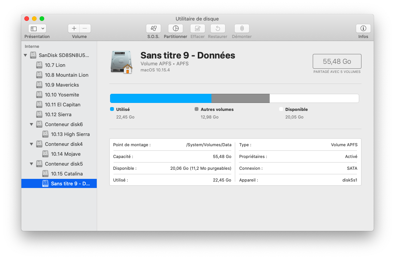The image size is (395, 259).
Task: Click the Interne sidebar section header
Action: point(32,46)
